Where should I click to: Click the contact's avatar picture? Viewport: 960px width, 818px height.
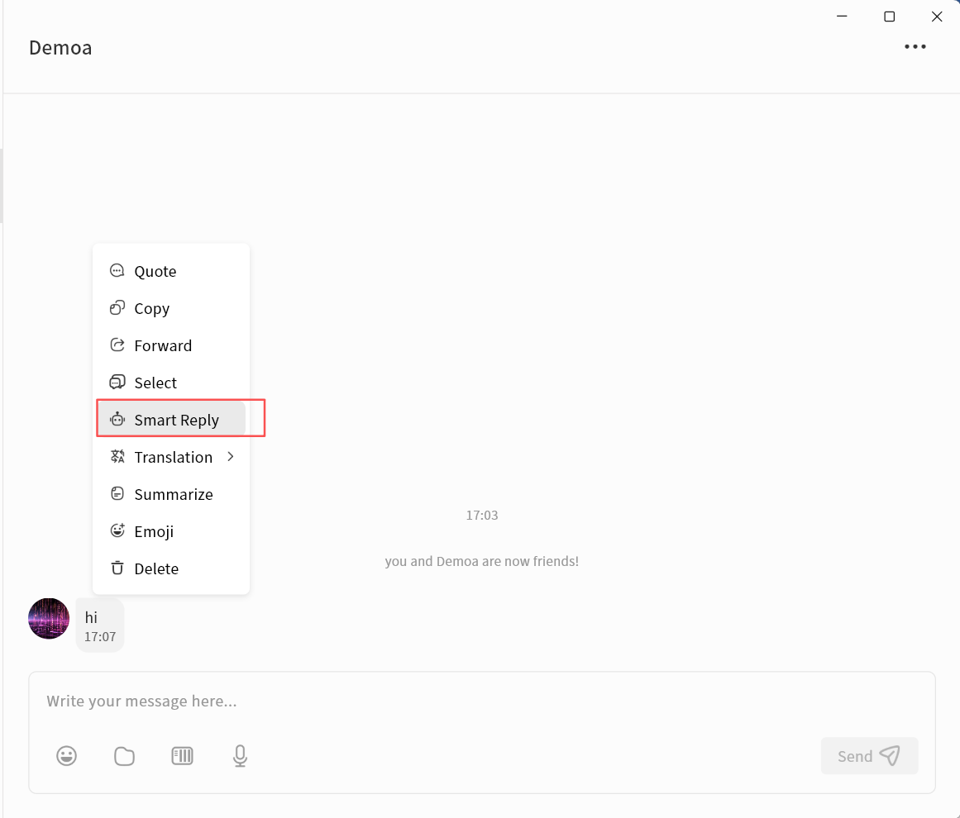tap(49, 619)
